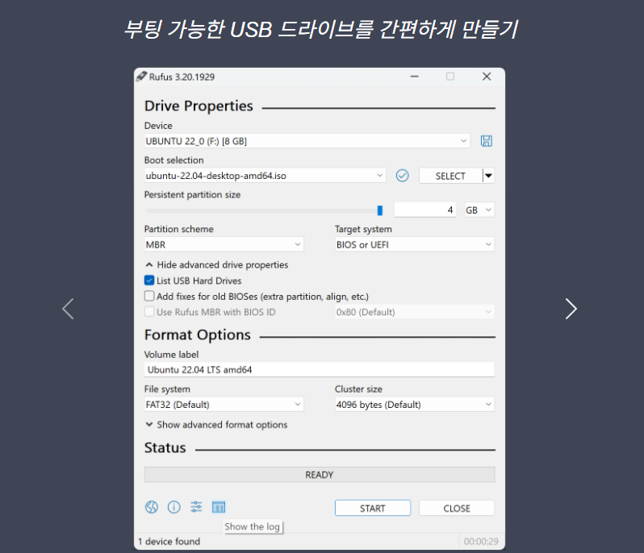Click the '1 device found' status text
The width and height of the screenshot is (644, 553).
(169, 542)
